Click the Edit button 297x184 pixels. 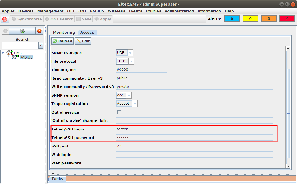83,41
